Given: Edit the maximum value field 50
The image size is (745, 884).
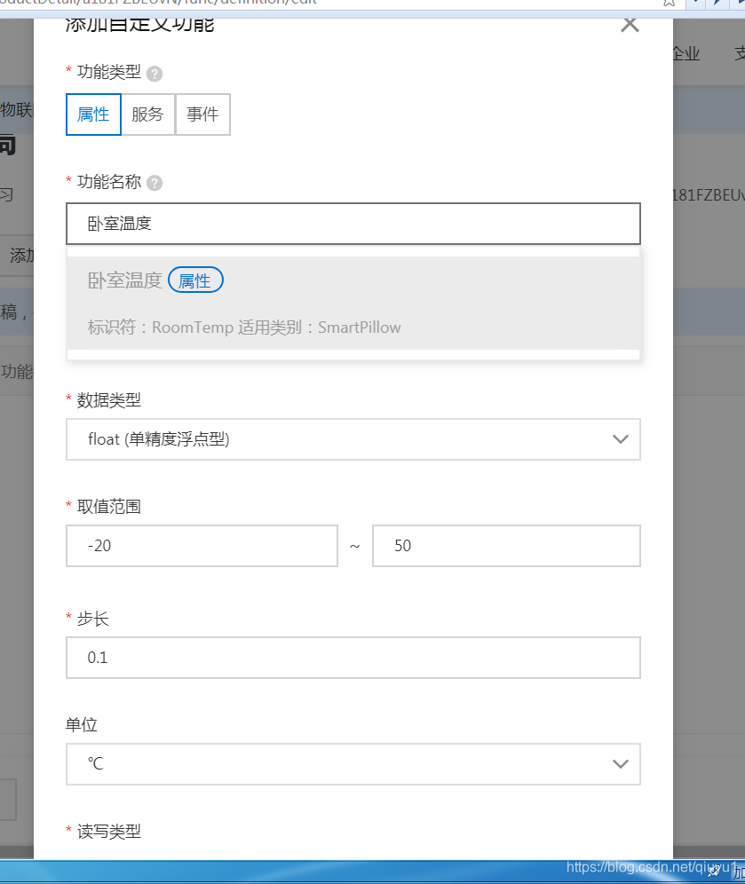Looking at the screenshot, I should [506, 546].
